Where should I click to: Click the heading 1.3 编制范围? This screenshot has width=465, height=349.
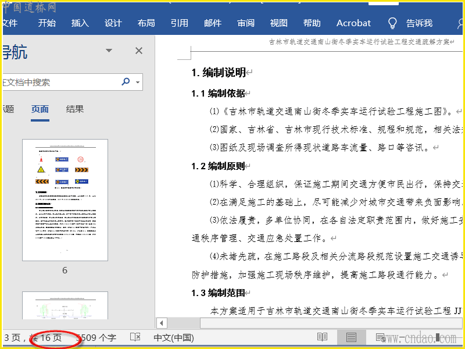(x=218, y=293)
